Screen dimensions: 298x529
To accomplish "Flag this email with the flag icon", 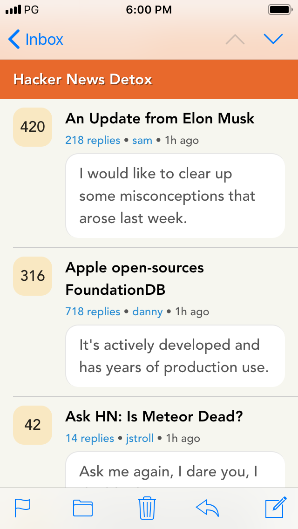I will pos(22,508).
